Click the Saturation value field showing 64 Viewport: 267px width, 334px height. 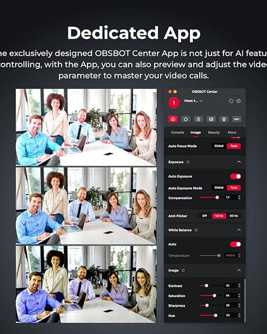tap(231, 295)
